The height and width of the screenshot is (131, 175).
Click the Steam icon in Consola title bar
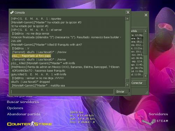[12, 12]
